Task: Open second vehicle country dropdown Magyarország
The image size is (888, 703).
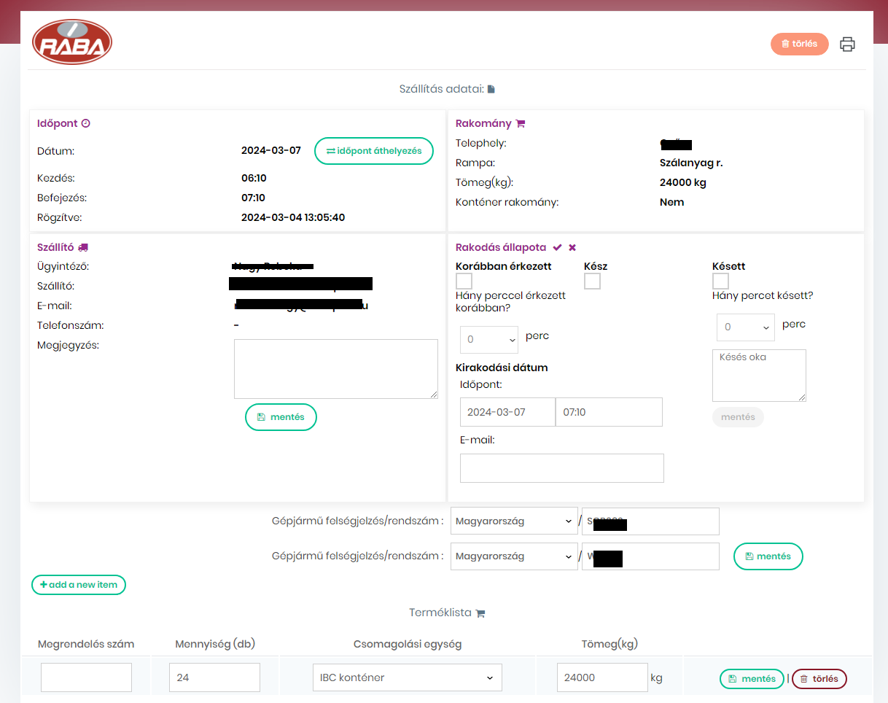Action: [514, 556]
